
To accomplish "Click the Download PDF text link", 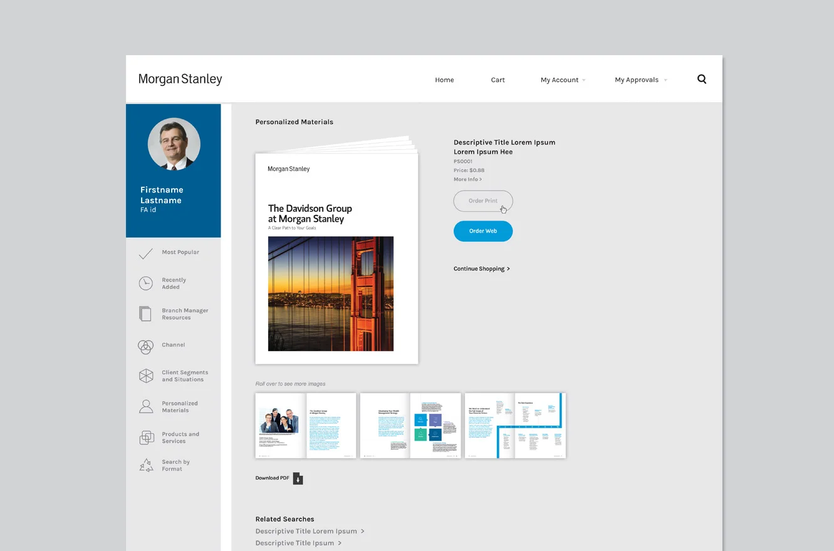I will click(x=273, y=478).
